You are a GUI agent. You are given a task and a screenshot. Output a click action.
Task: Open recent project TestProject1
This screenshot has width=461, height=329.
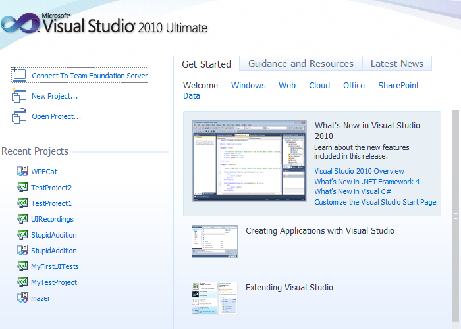pos(51,203)
